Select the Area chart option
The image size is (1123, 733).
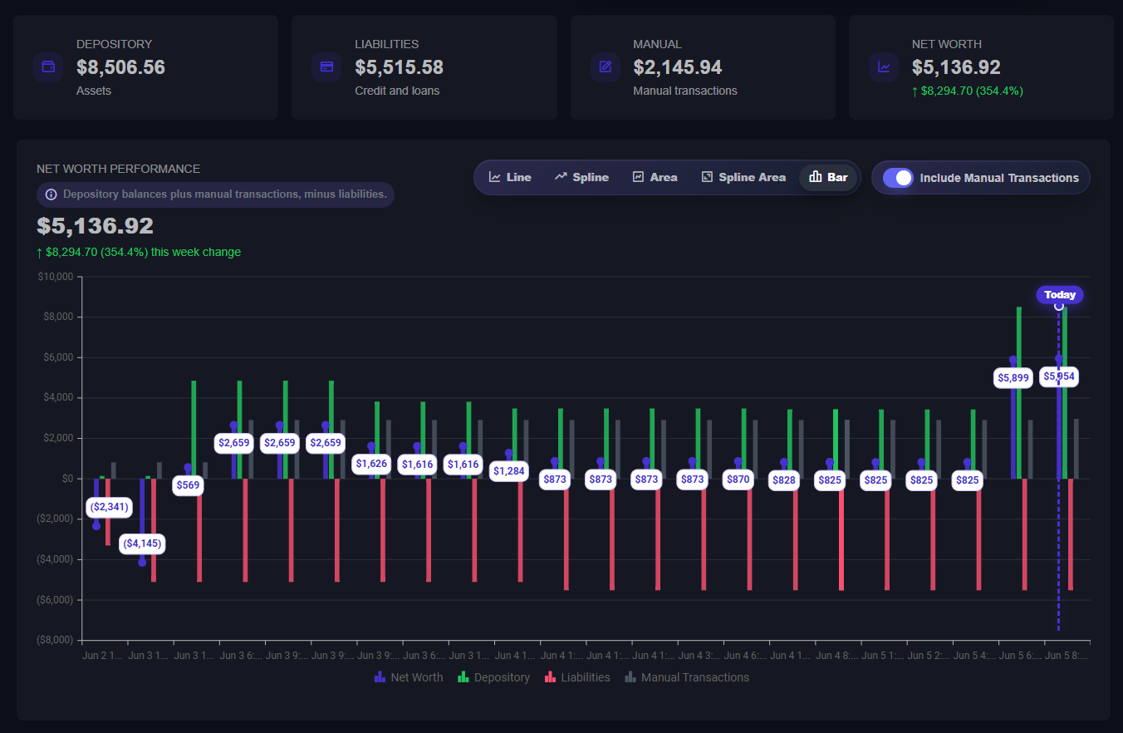point(655,177)
